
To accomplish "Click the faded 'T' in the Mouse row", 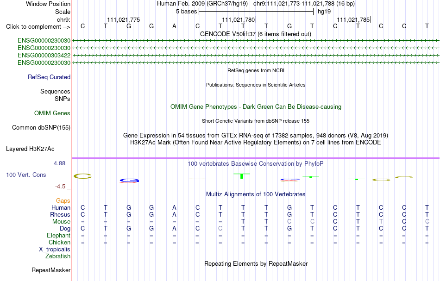I will point(381,222).
